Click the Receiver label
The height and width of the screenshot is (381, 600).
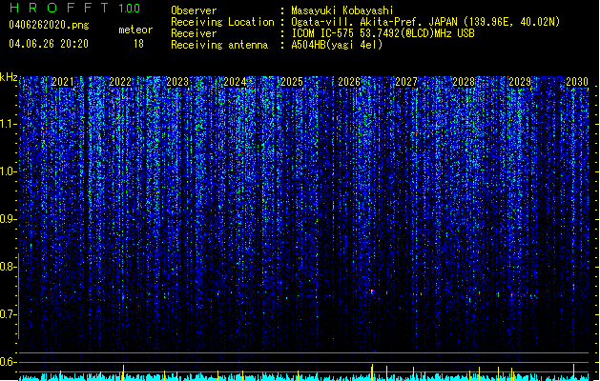[194, 33]
